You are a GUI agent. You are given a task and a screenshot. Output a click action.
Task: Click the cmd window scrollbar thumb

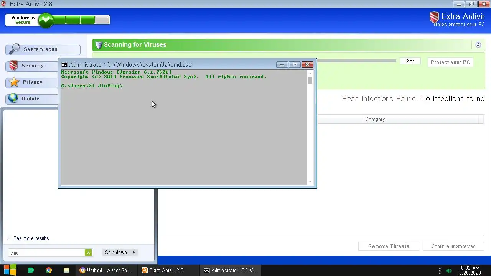(x=310, y=80)
